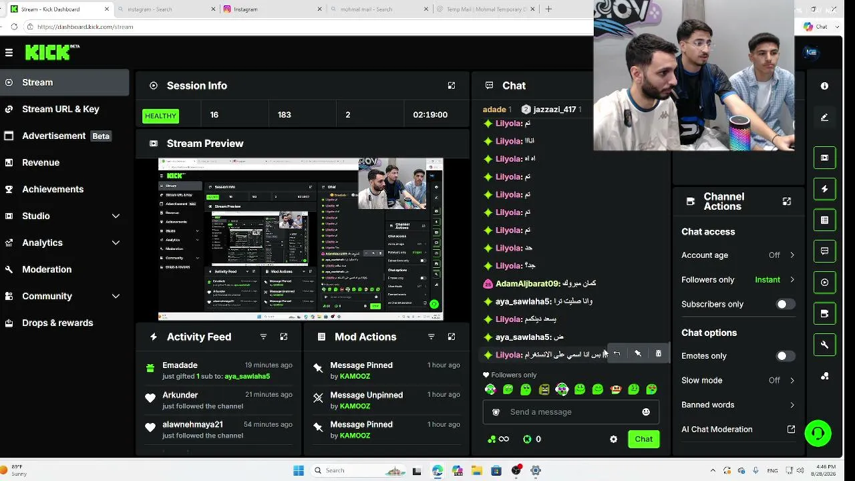855x481 pixels.
Task: Pin Lilyola's hovered chat message
Action: click(x=638, y=354)
